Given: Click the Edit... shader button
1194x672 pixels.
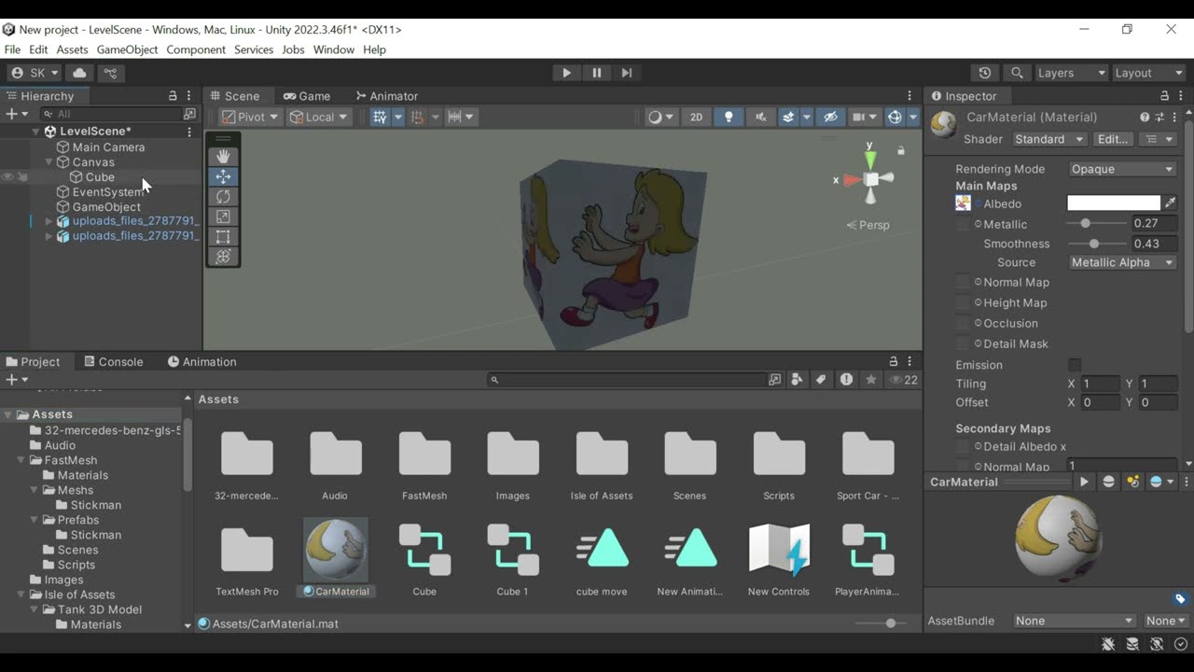Looking at the screenshot, I should click(1113, 139).
